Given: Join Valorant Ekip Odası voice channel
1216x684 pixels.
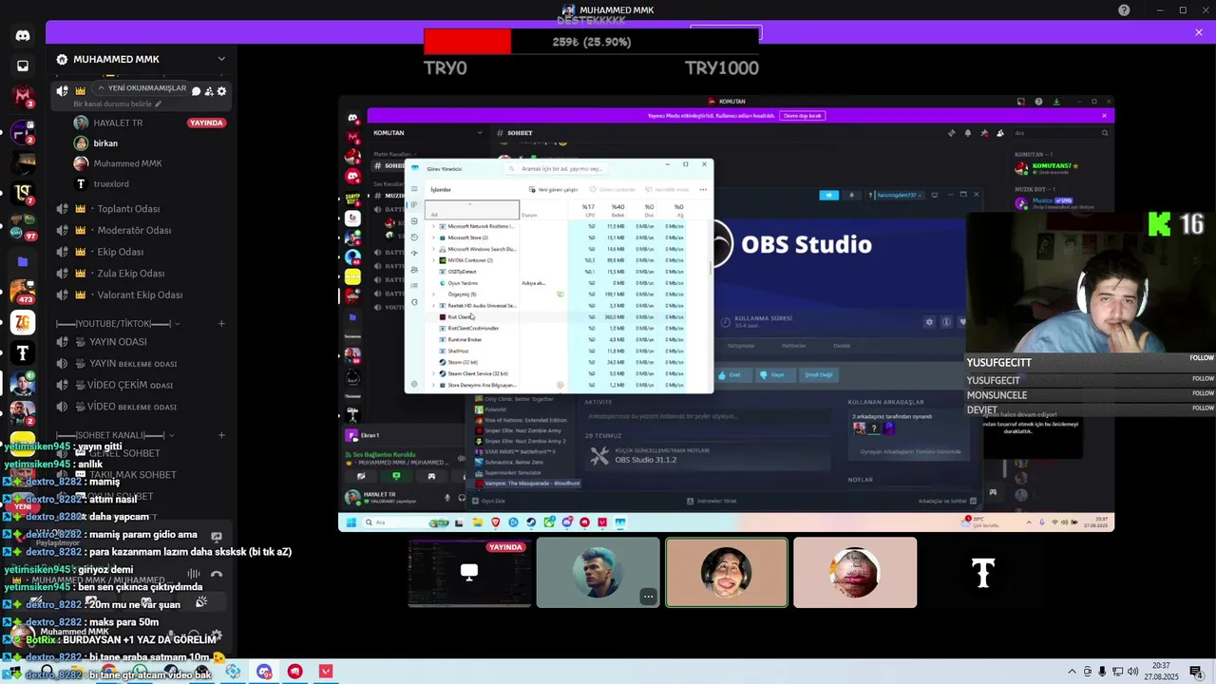Looking at the screenshot, I should coord(141,294).
